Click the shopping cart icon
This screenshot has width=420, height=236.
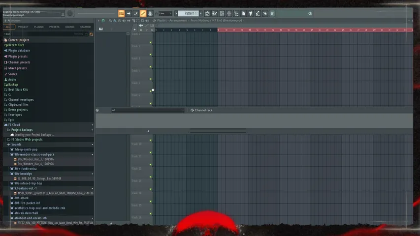tap(272, 13)
